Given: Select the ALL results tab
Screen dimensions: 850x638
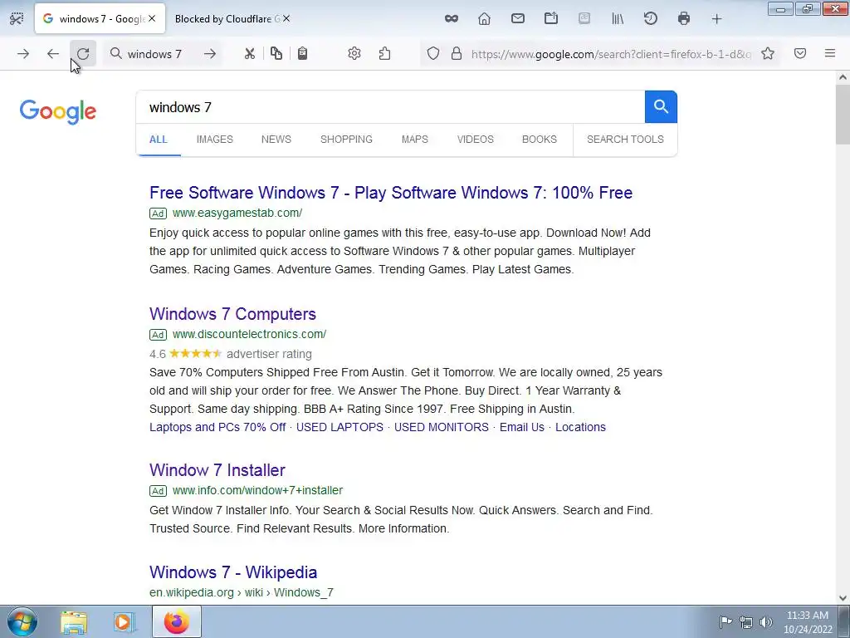Looking at the screenshot, I should click(159, 140).
